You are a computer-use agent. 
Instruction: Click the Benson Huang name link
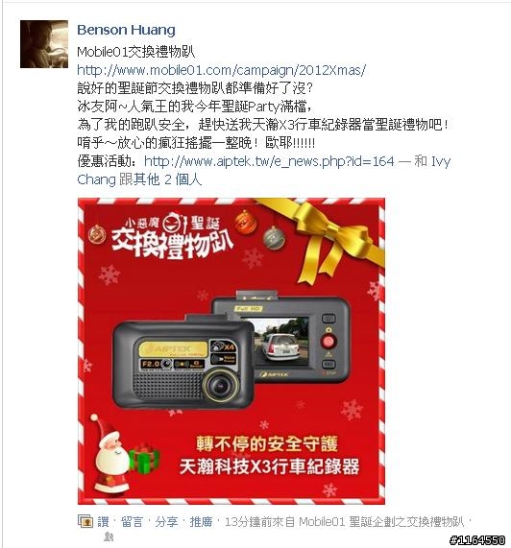(x=126, y=30)
